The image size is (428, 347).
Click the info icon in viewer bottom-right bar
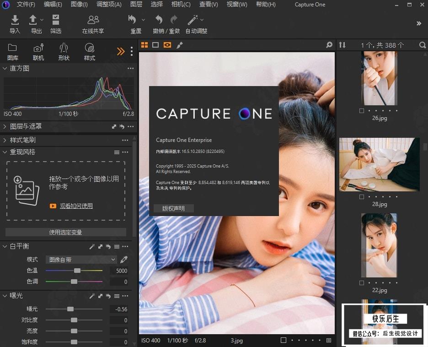[x=329, y=340]
